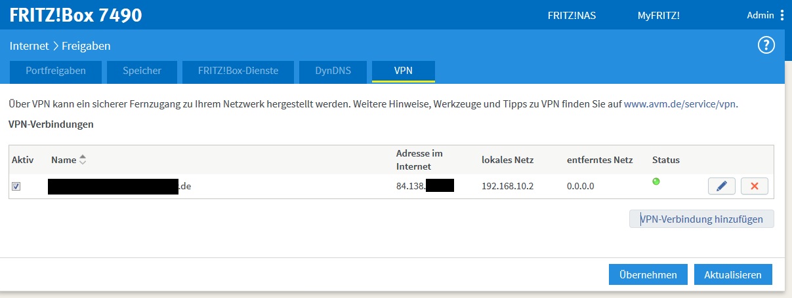Click the VPN-Verbindungen section heading

pyautogui.click(x=51, y=124)
